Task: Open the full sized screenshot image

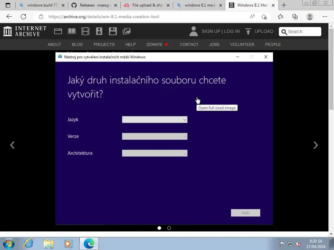Action: click(x=164, y=138)
